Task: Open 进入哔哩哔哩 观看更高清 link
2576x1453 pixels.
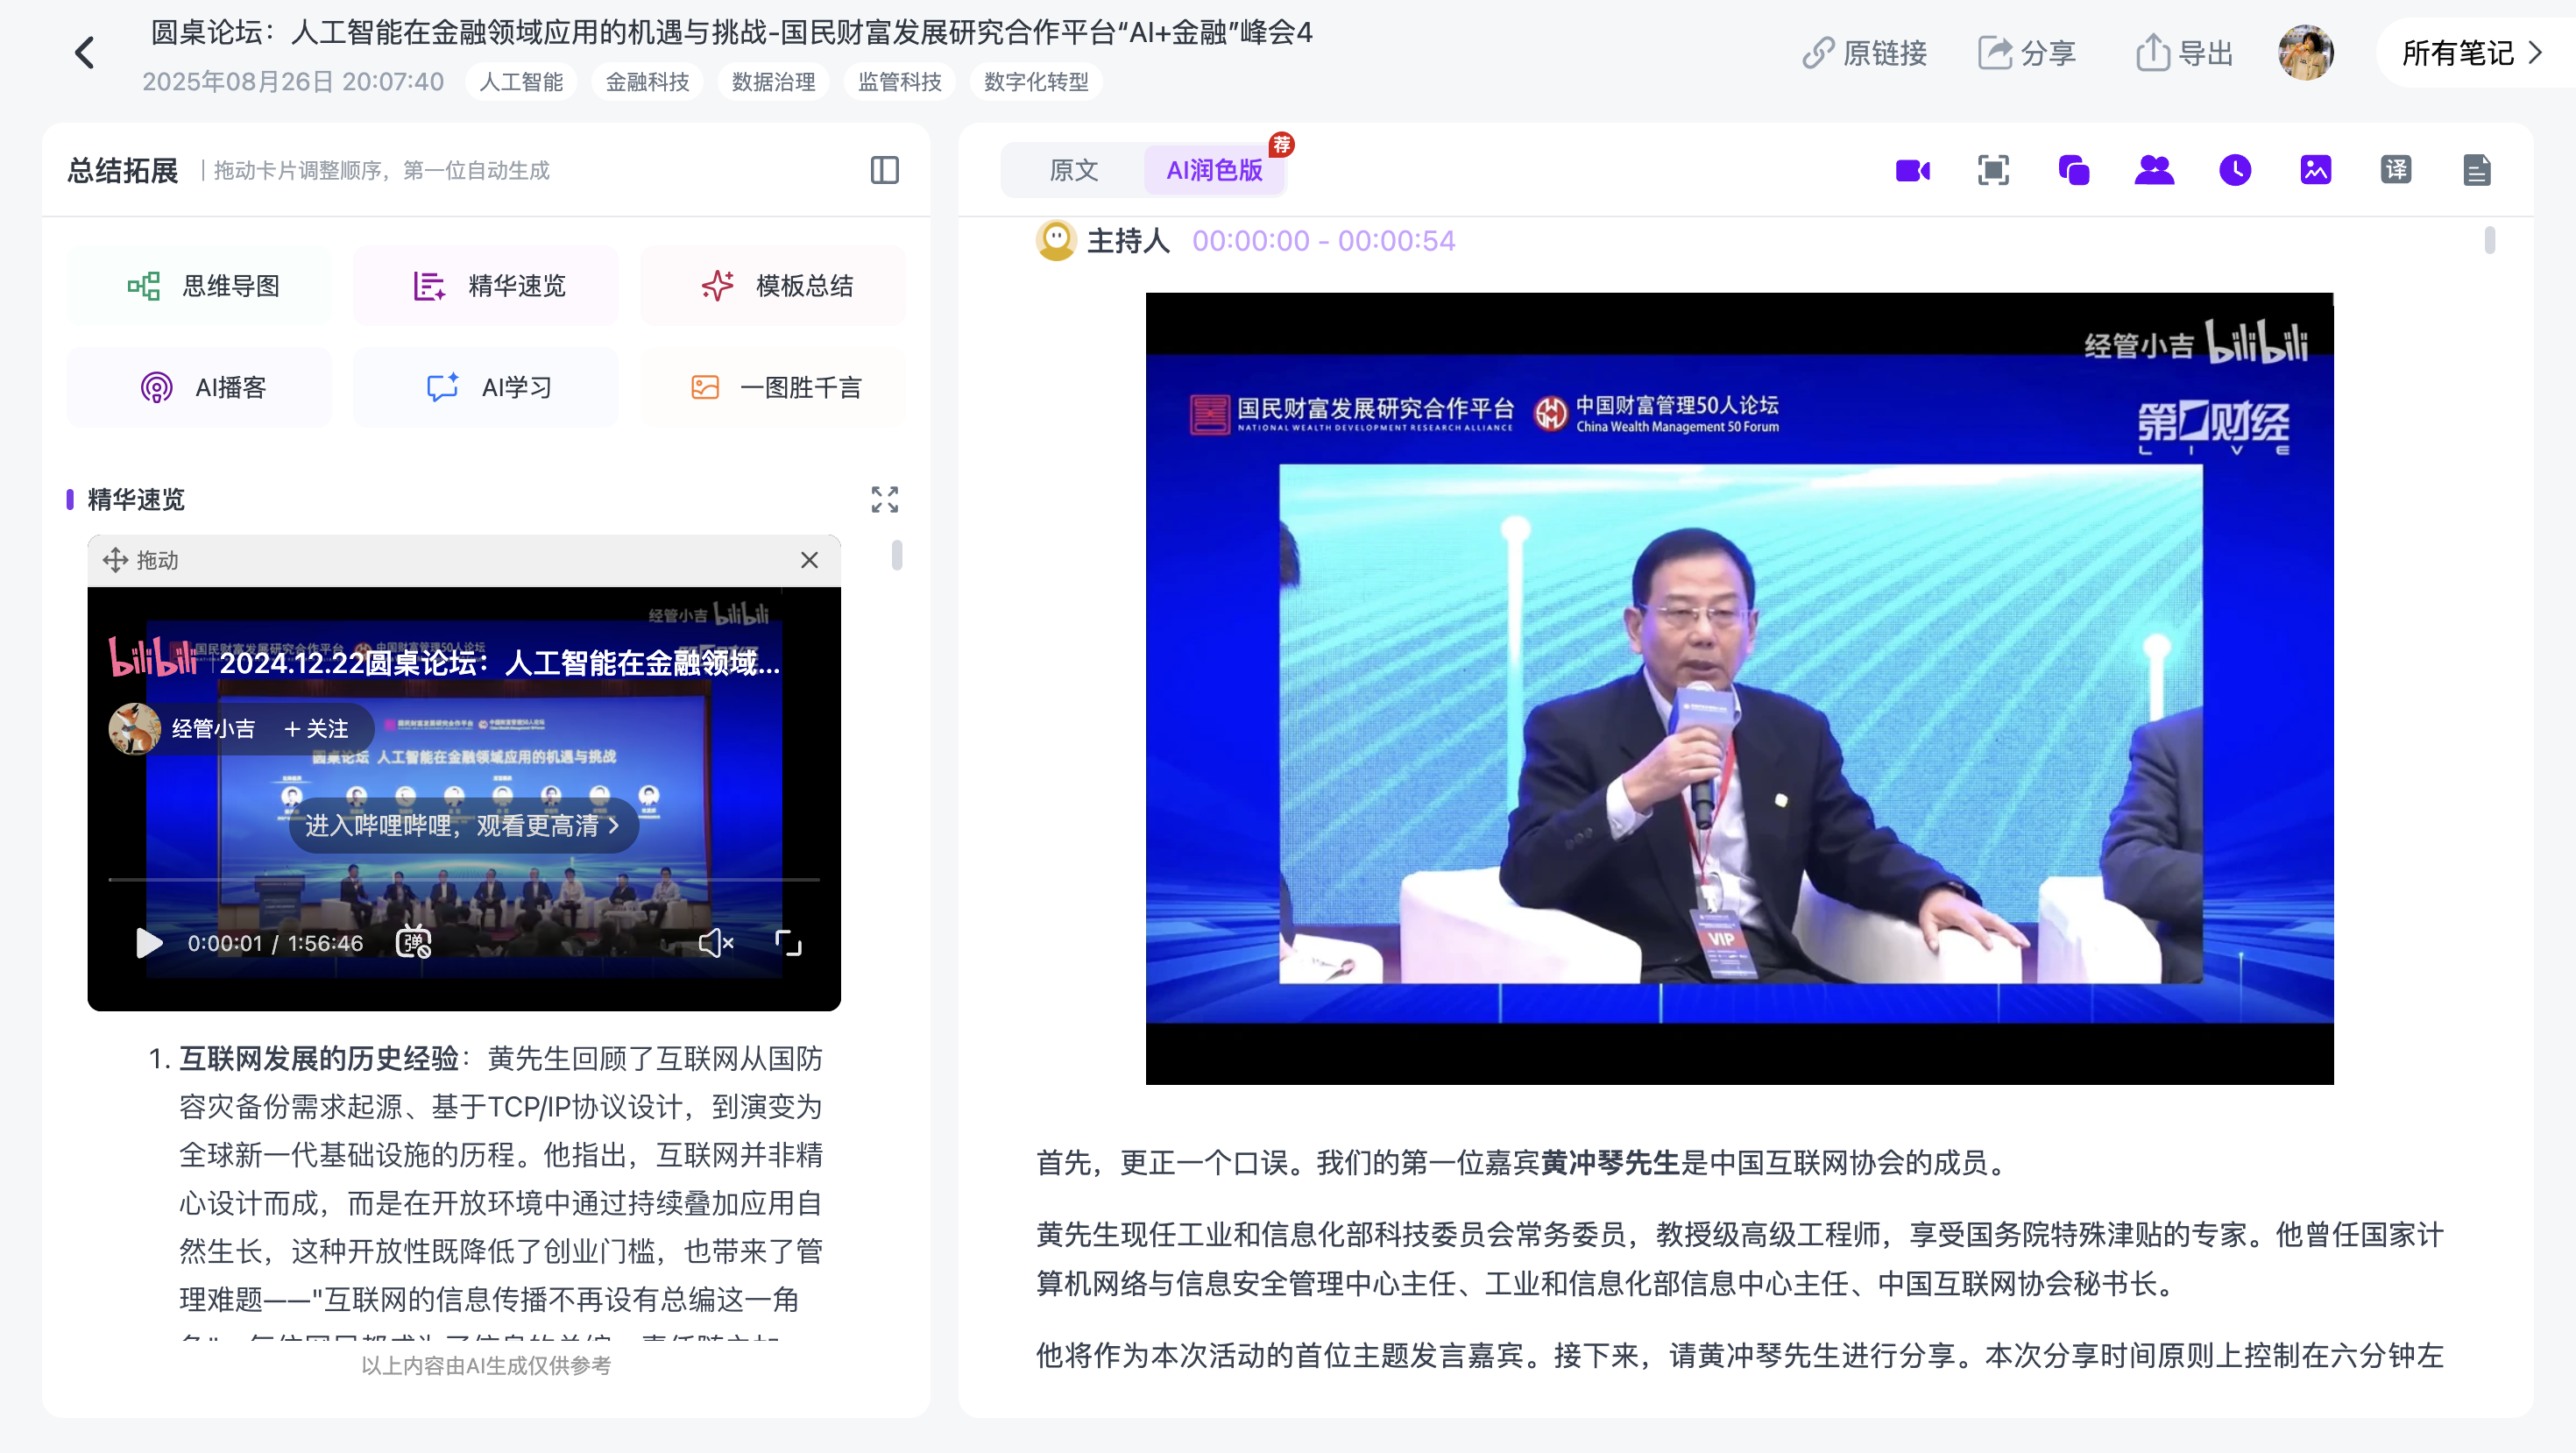Action: 463,826
